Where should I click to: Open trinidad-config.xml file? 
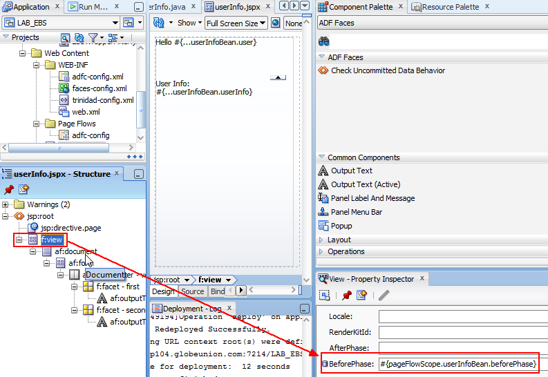tap(103, 101)
